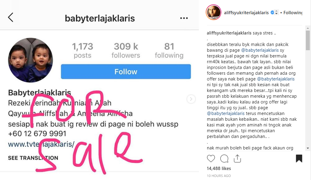Share the post with share icon
The width and height of the screenshot is (311, 180).
[x=237, y=158]
